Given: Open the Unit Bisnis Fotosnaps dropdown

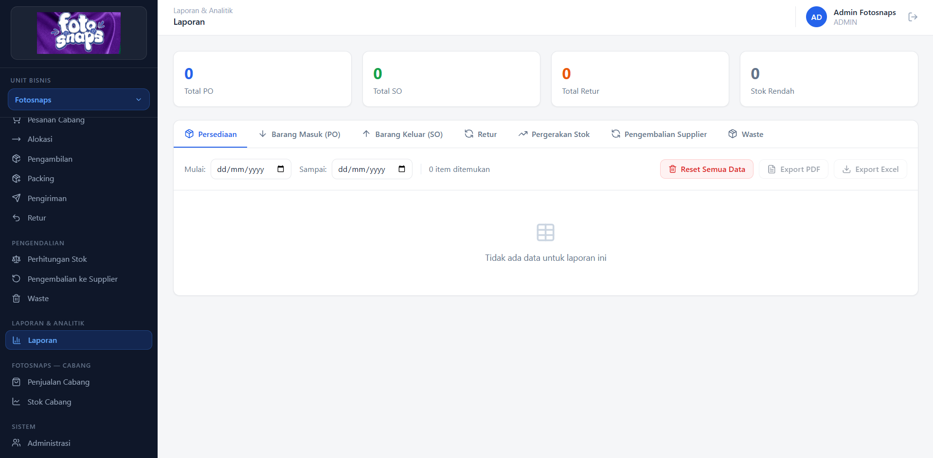Looking at the screenshot, I should pos(79,100).
